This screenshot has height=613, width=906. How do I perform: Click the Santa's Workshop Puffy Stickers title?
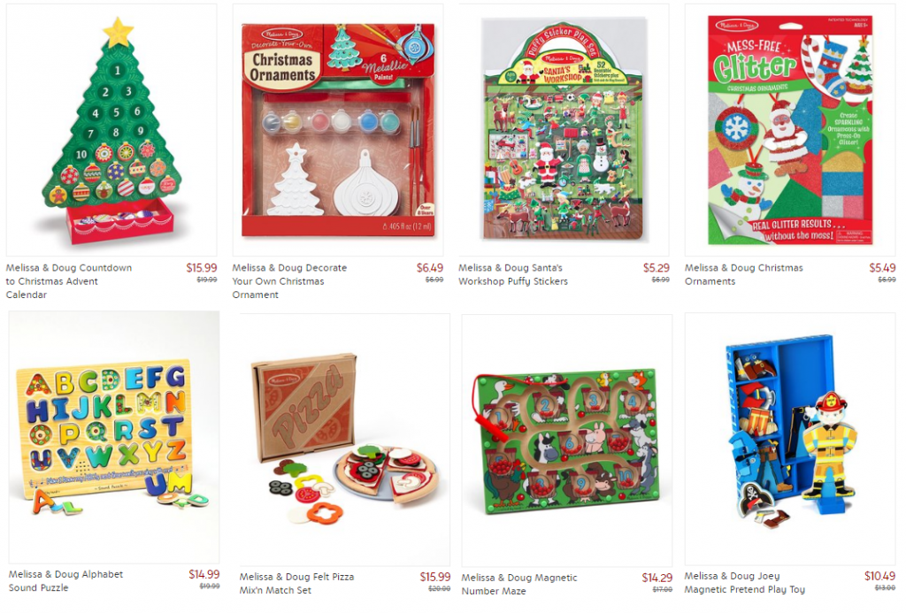click(x=513, y=274)
